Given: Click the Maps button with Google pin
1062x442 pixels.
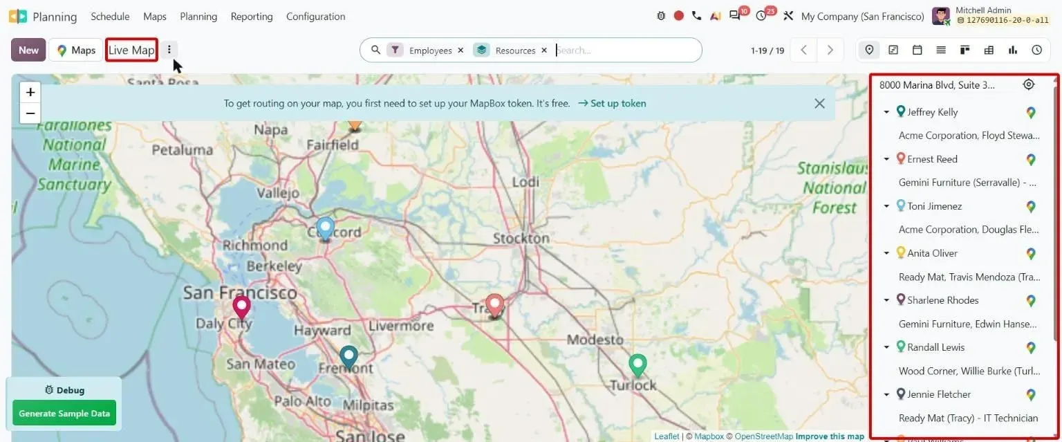Looking at the screenshot, I should 76,50.
